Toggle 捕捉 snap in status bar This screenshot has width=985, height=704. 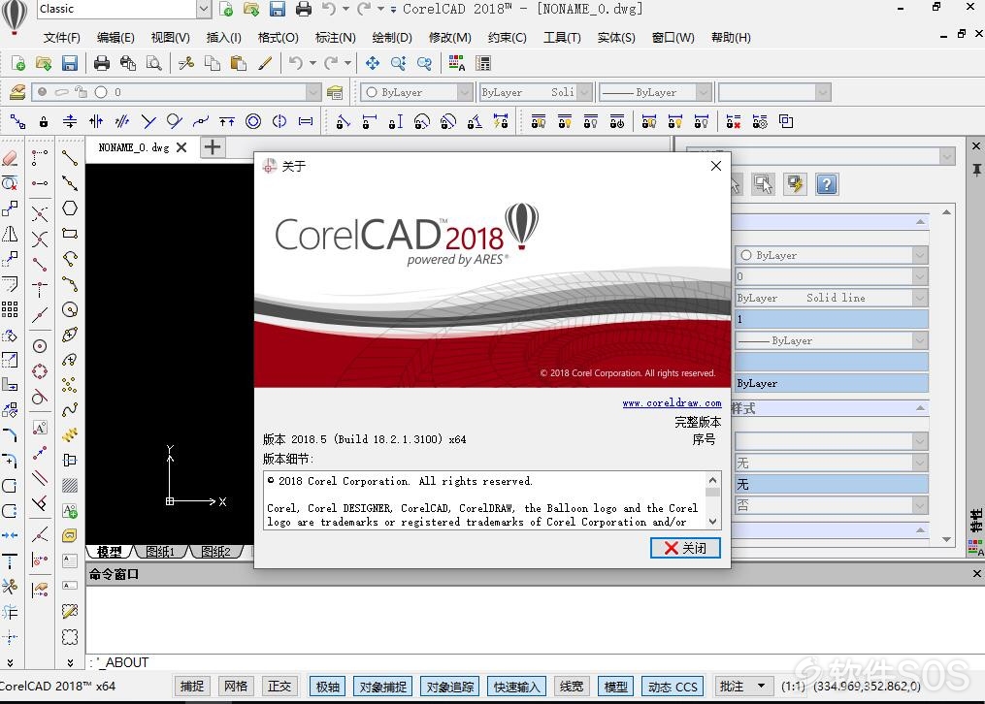click(192, 687)
